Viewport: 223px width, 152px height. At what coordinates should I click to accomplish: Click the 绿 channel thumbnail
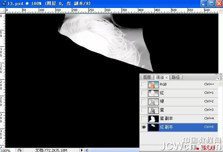(154, 102)
